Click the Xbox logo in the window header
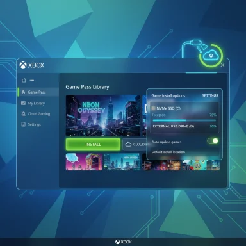The width and height of the screenshot is (246, 246). click(x=32, y=65)
